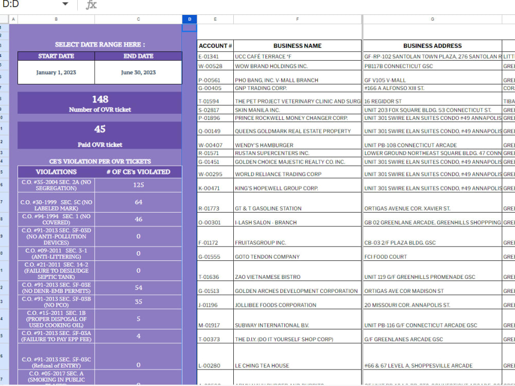Click the end date cell June 30, 2023

tap(138, 72)
